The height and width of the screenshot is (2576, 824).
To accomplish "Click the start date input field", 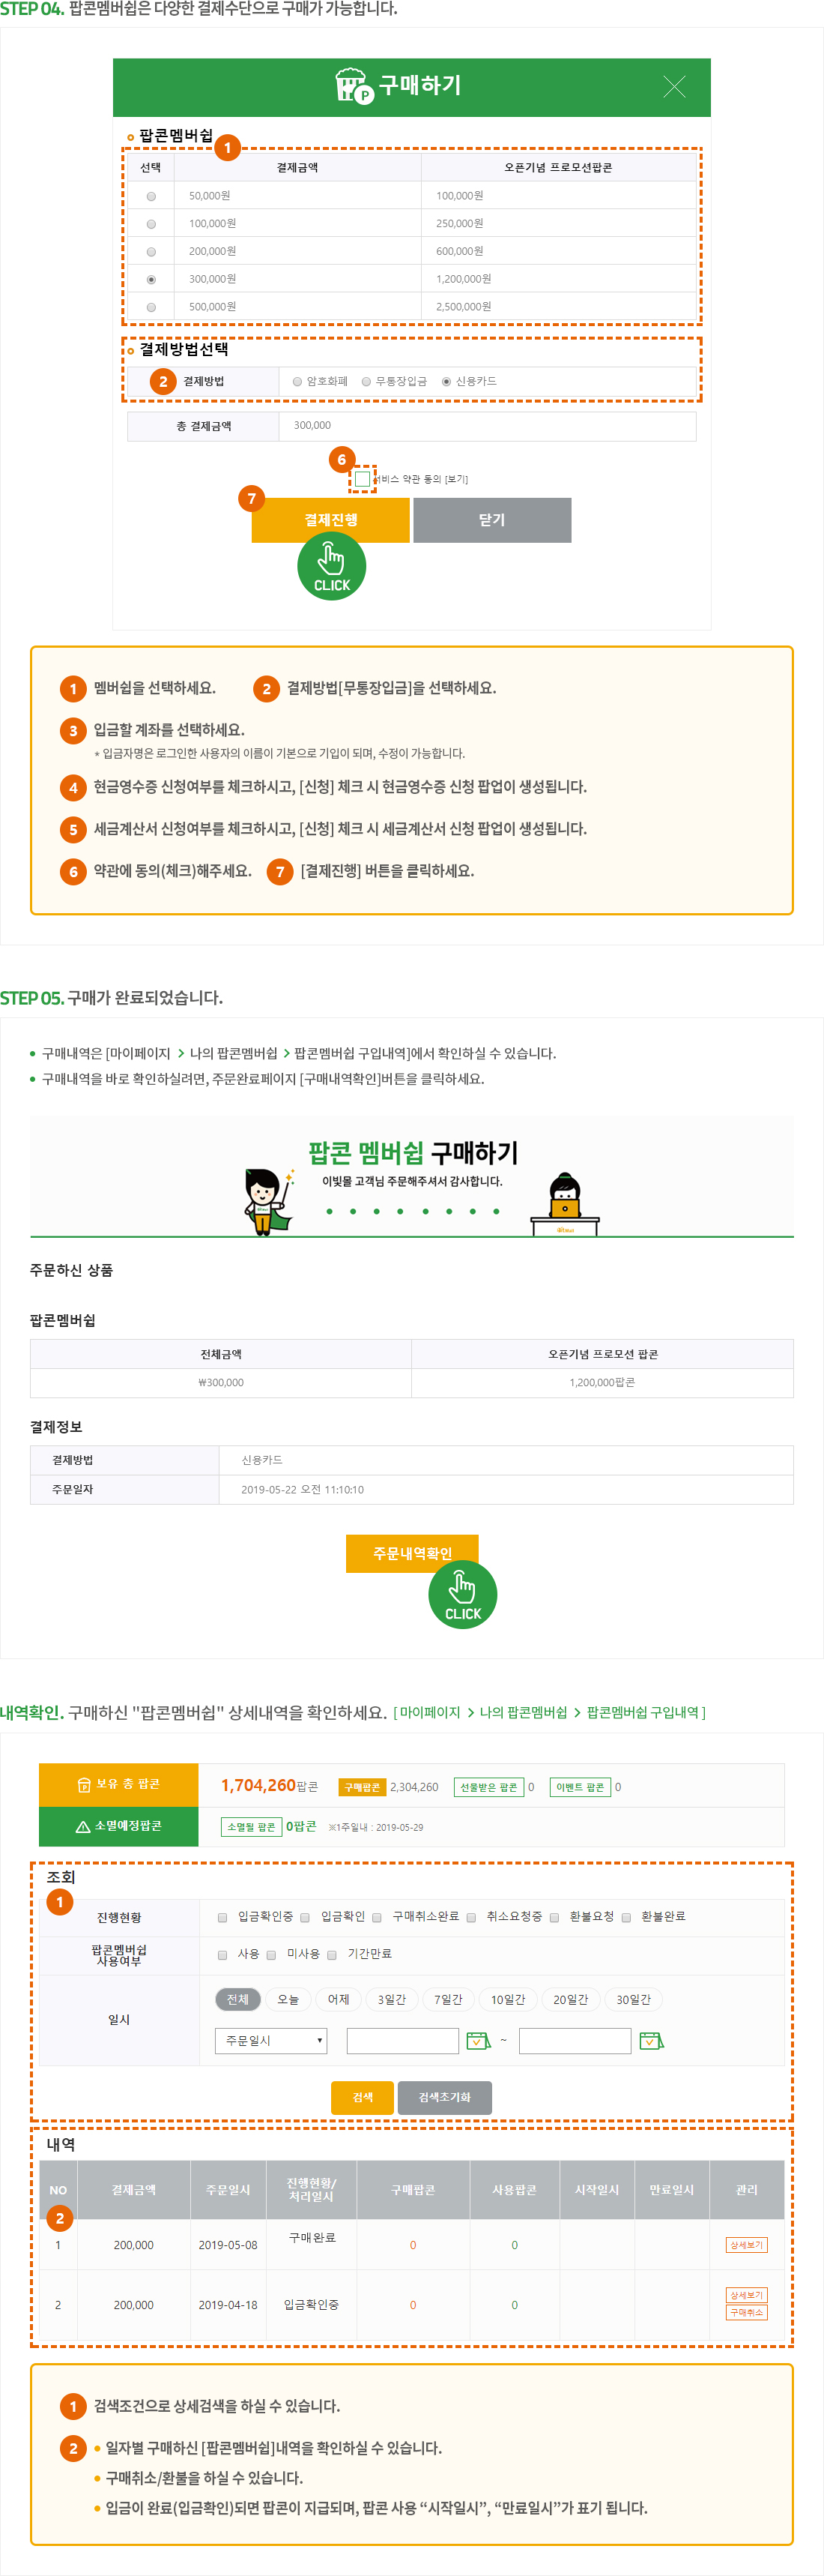I will point(402,2040).
